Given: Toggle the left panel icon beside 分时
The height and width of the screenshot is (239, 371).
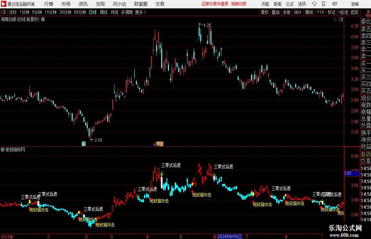Looking at the screenshot, I should coord(4,12).
